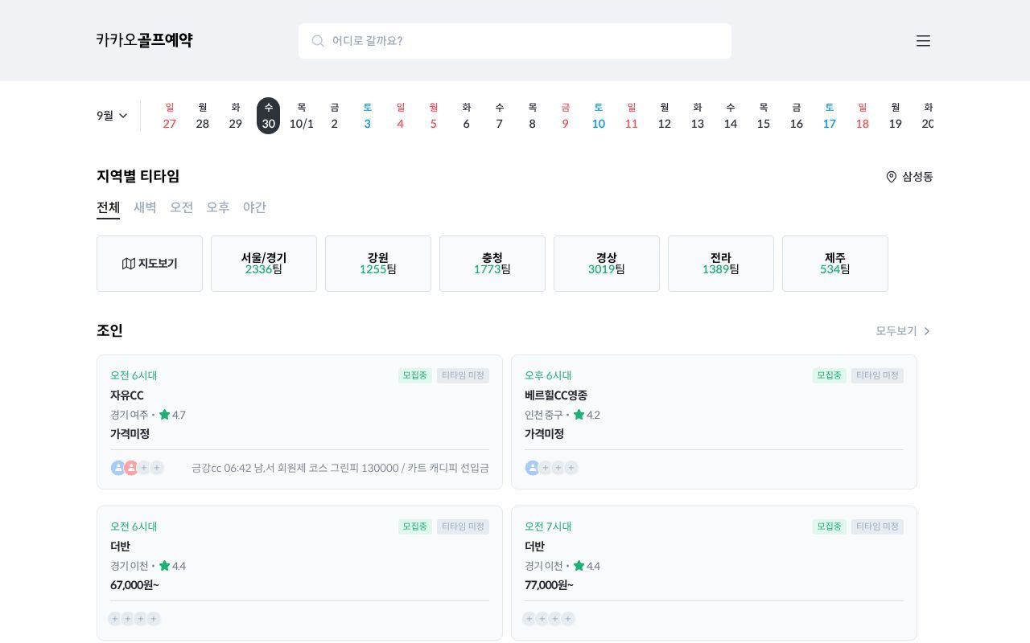
Task: Open the 충청 region button
Action: 492,264
